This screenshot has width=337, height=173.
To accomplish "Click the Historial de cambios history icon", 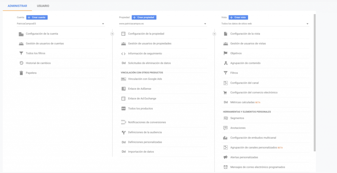I will coord(21,63).
